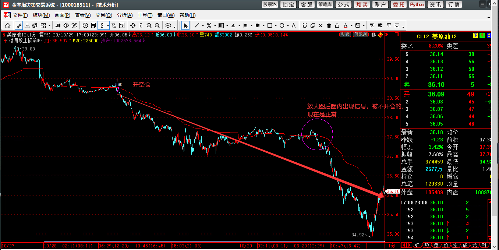This screenshot has width=499, height=250.
Task: Select the arrow pointer tool
Action: tap(186, 25)
